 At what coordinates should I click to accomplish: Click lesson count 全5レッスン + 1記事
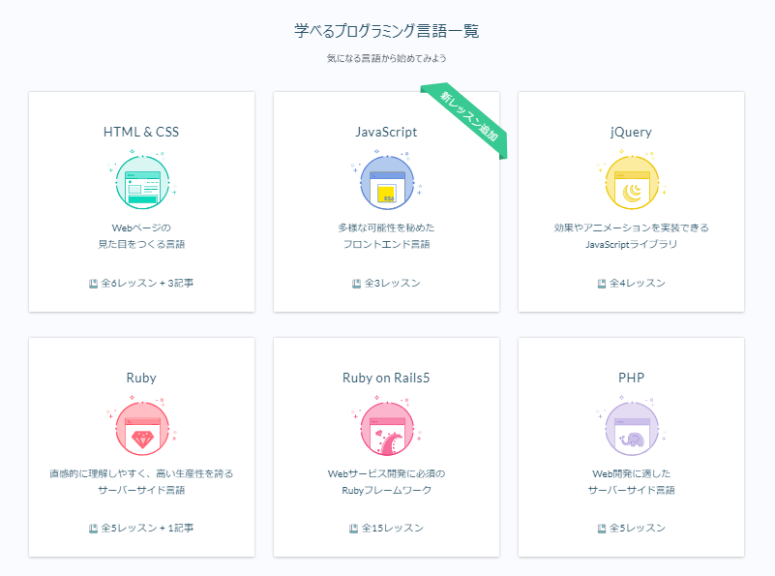point(147,528)
